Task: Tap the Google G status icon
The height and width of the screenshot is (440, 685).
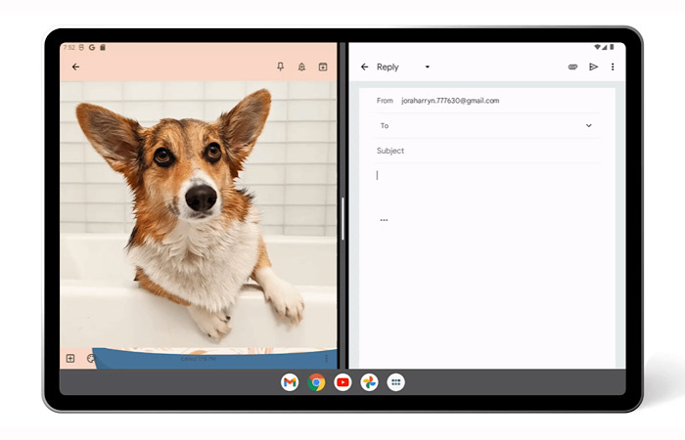Action: click(92, 47)
